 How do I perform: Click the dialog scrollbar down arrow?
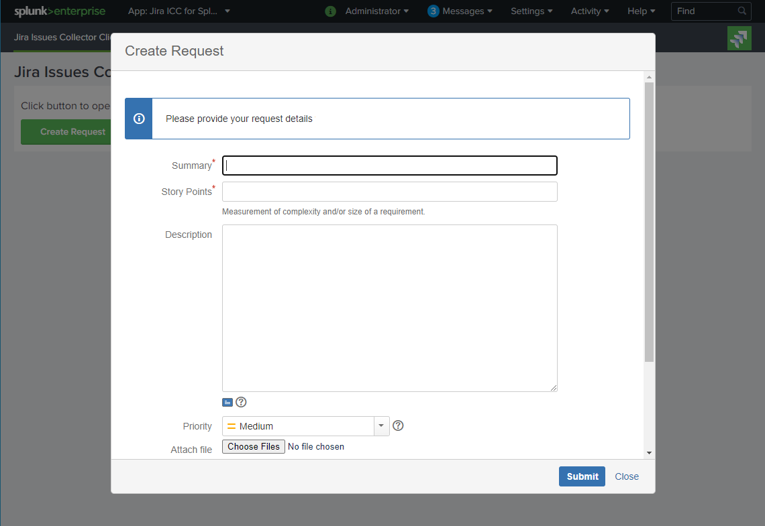[649, 453]
